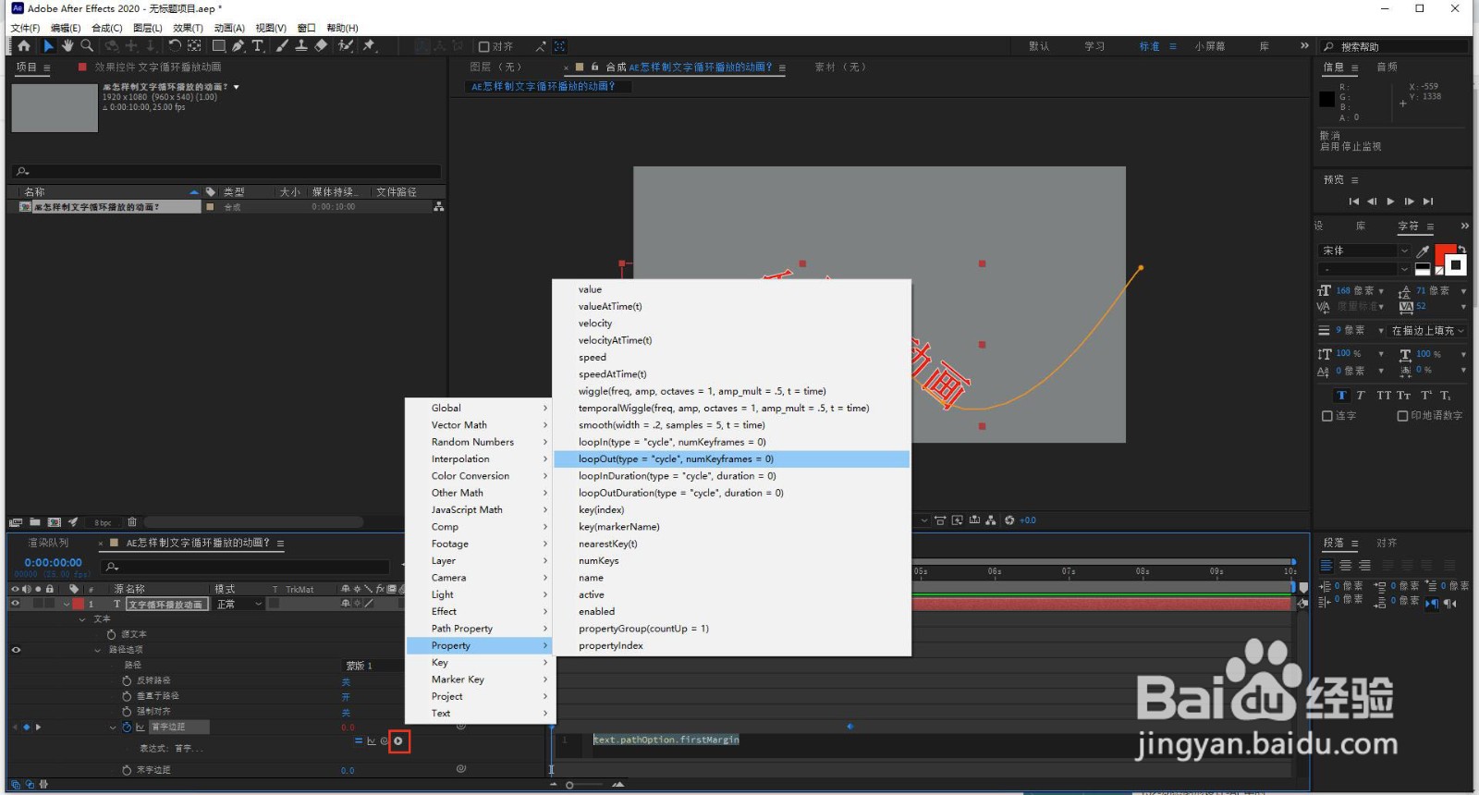Image resolution: width=1479 pixels, height=795 pixels.
Task: Choose the Selection arrow tool
Action: pyautogui.click(x=49, y=45)
